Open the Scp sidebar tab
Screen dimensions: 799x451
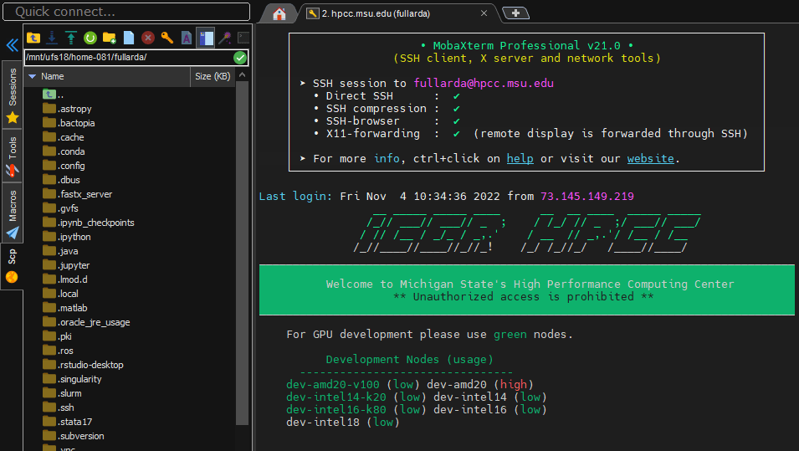coord(13,266)
